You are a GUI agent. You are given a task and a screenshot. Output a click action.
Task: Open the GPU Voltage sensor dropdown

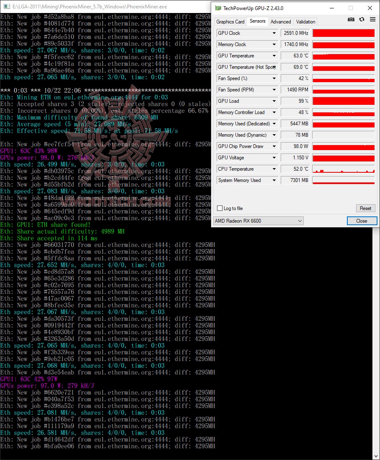(x=274, y=158)
